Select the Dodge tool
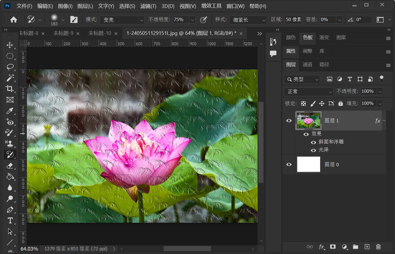The width and height of the screenshot is (395, 254). (x=10, y=199)
